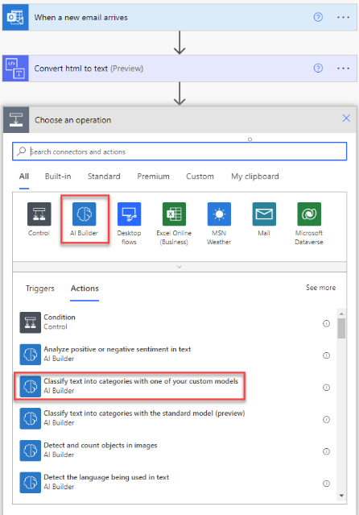This screenshot has height=515, width=359.
Task: Click the See more link
Action: coord(320,288)
